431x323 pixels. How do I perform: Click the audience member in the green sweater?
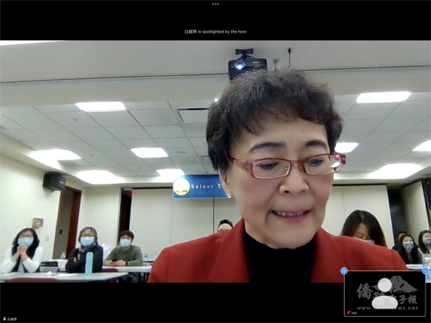pos(125,250)
